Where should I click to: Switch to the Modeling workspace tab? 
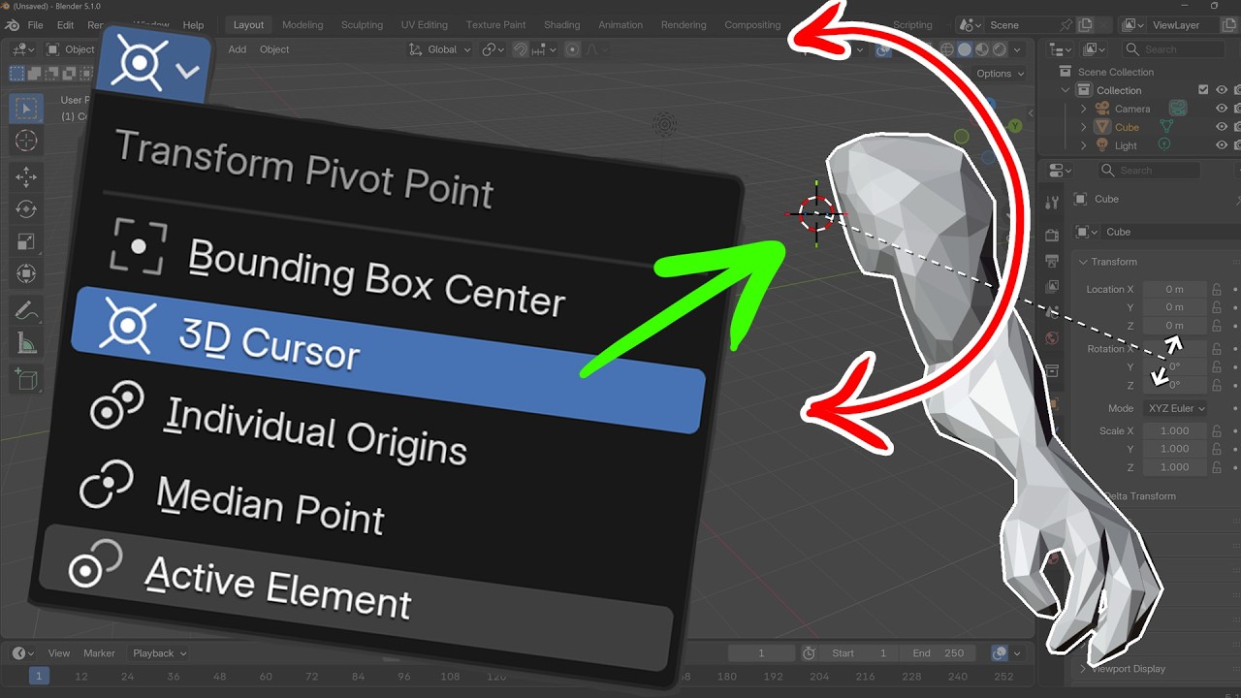(302, 24)
